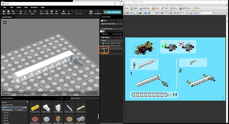Go to next page in Acrobat

[x=149, y=13]
